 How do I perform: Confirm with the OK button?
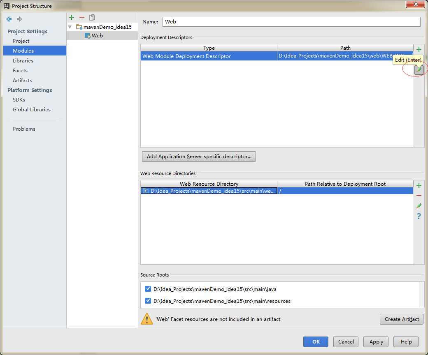tap(316, 342)
